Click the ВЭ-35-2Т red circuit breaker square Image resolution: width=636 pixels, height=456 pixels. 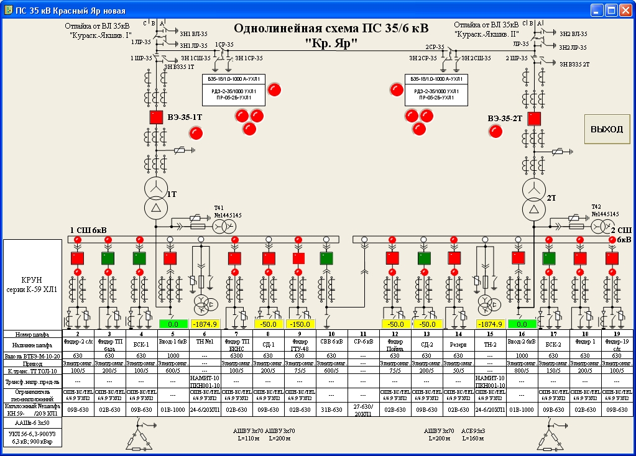[x=534, y=119]
